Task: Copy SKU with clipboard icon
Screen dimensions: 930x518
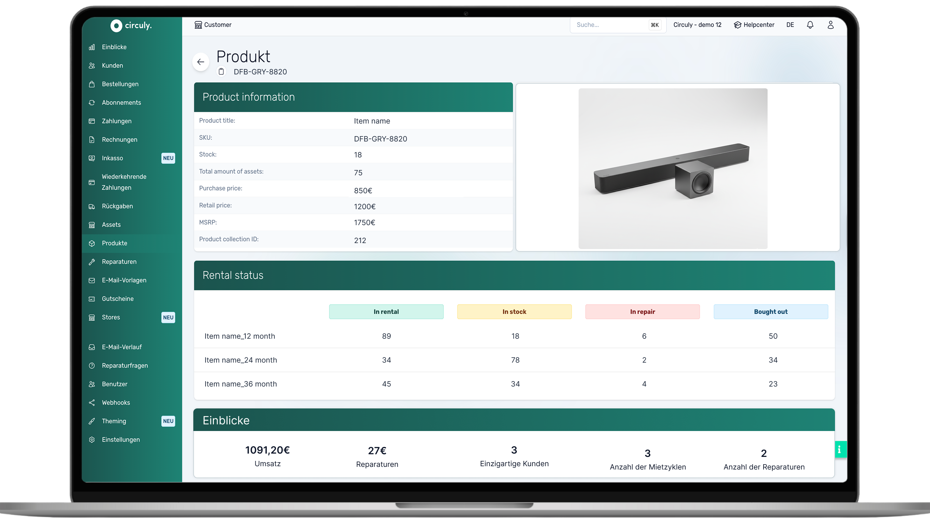Action: tap(221, 71)
